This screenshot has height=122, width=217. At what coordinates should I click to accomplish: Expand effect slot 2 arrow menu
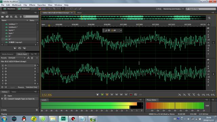point(35,68)
